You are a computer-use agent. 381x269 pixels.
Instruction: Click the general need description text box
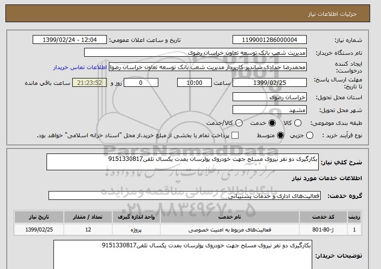pyautogui.click(x=183, y=162)
